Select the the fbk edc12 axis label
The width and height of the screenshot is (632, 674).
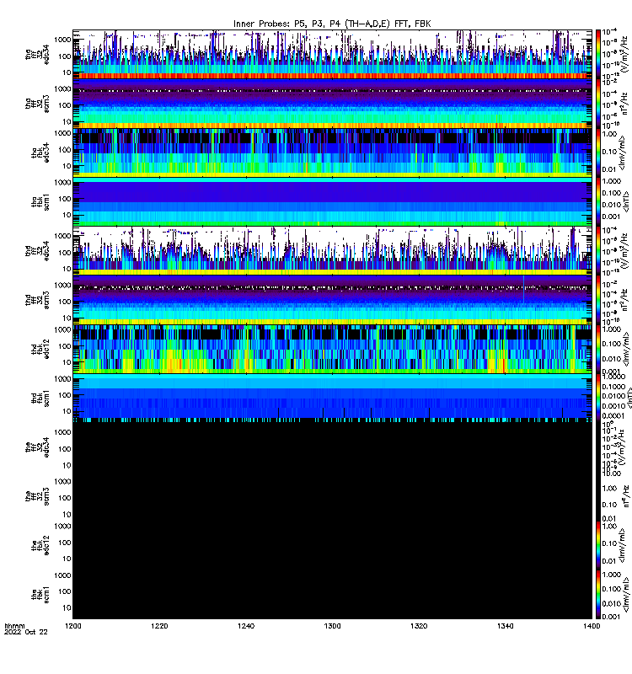40,545
